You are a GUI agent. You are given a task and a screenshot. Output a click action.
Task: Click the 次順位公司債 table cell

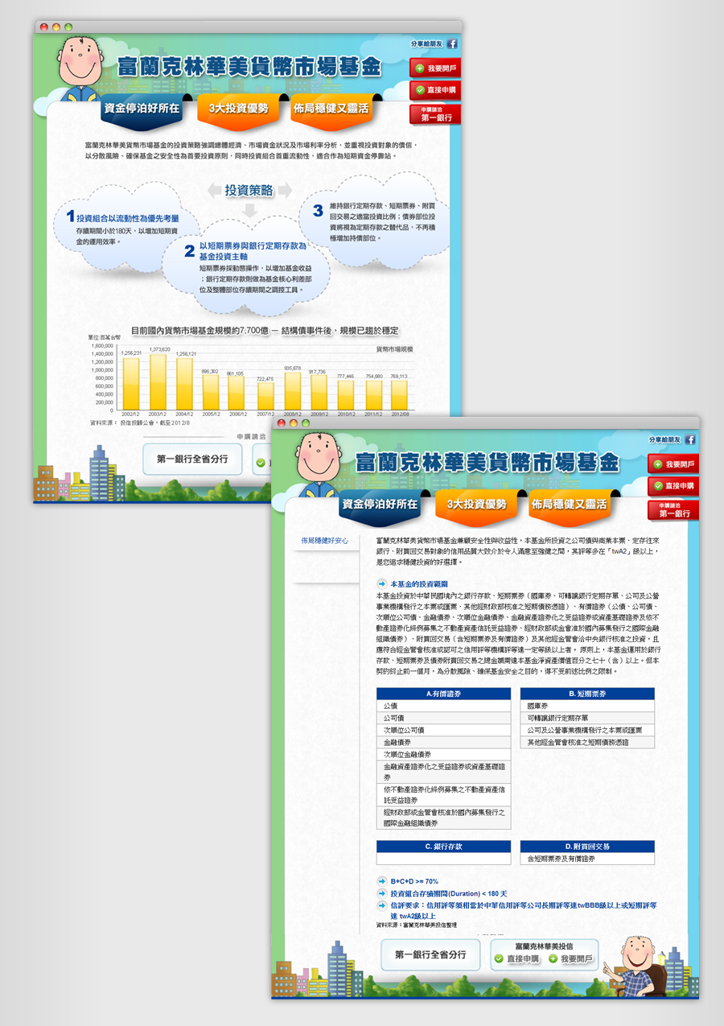coord(443,730)
